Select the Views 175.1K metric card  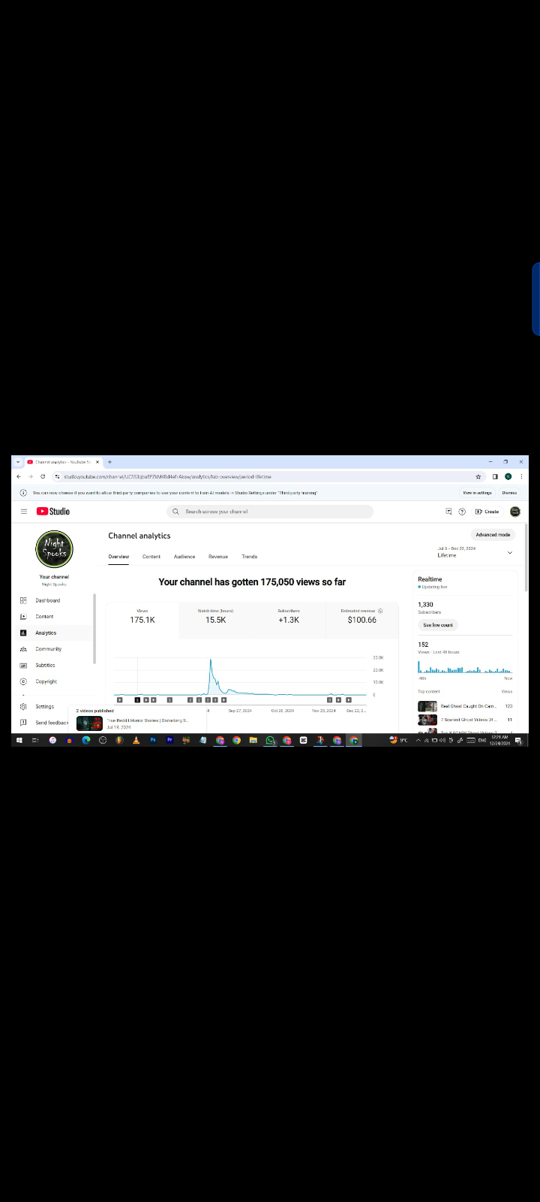click(142, 620)
